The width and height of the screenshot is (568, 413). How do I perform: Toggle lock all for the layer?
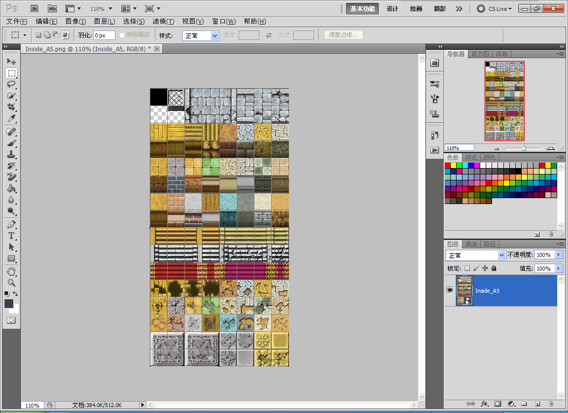(494, 268)
